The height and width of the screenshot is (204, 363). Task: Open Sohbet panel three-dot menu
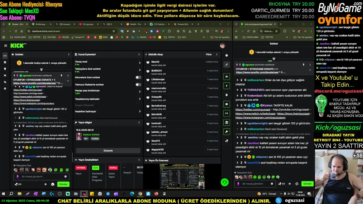[x=69, y=54]
